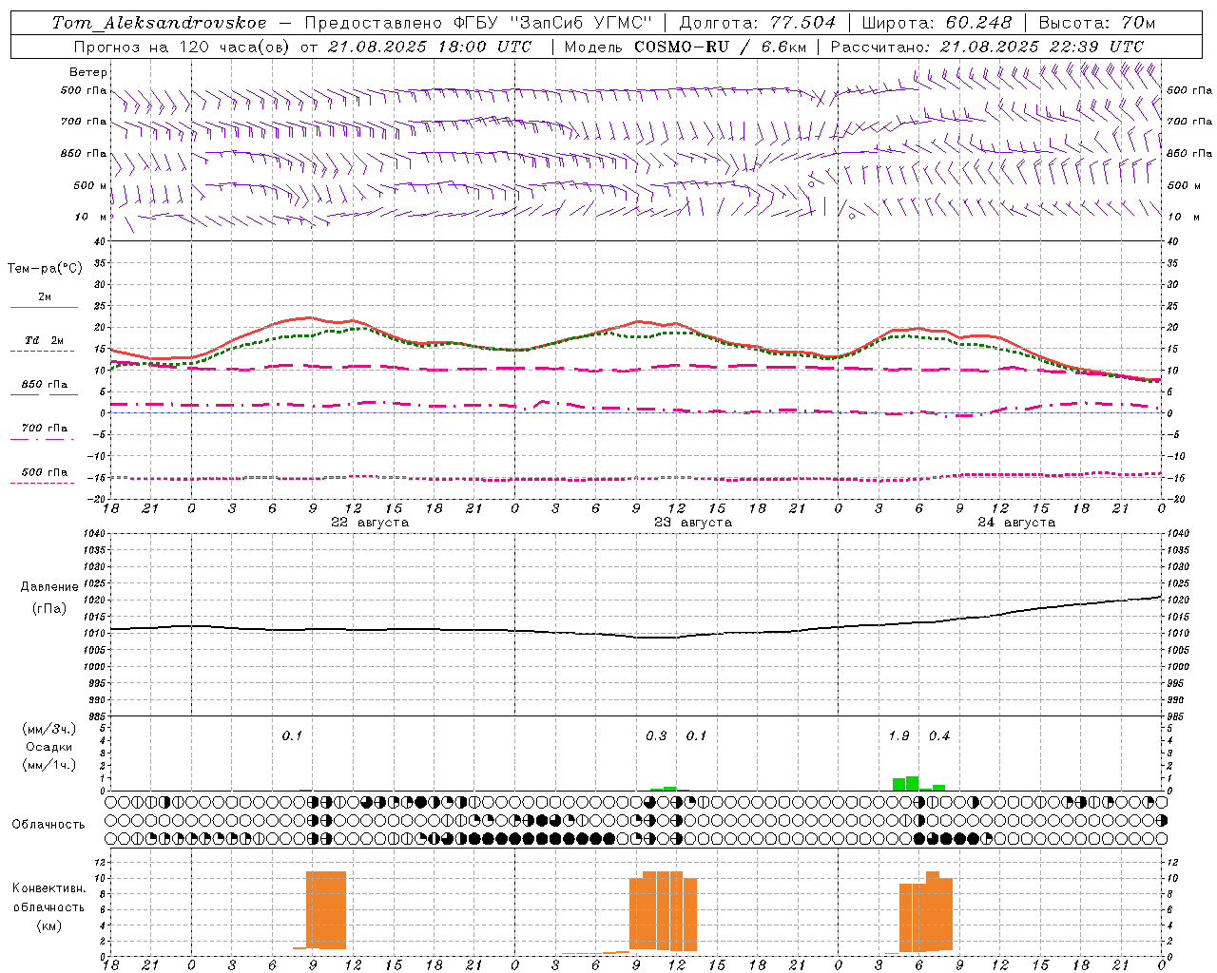Click the calm-wind circle in the 10 м row

point(852,216)
